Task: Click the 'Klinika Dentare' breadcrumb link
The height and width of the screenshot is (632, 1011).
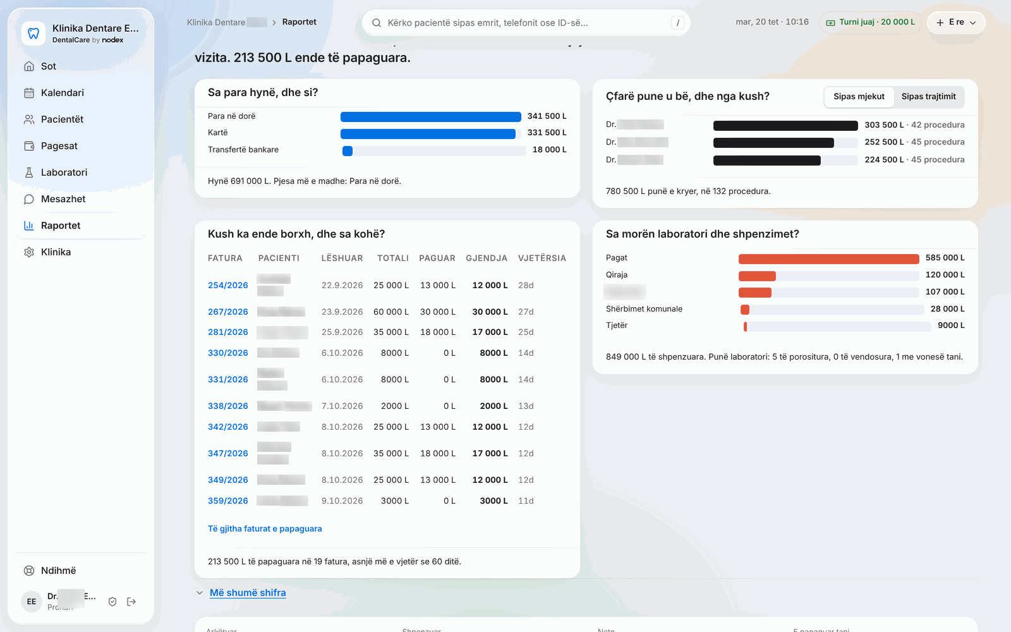Action: tap(227, 22)
